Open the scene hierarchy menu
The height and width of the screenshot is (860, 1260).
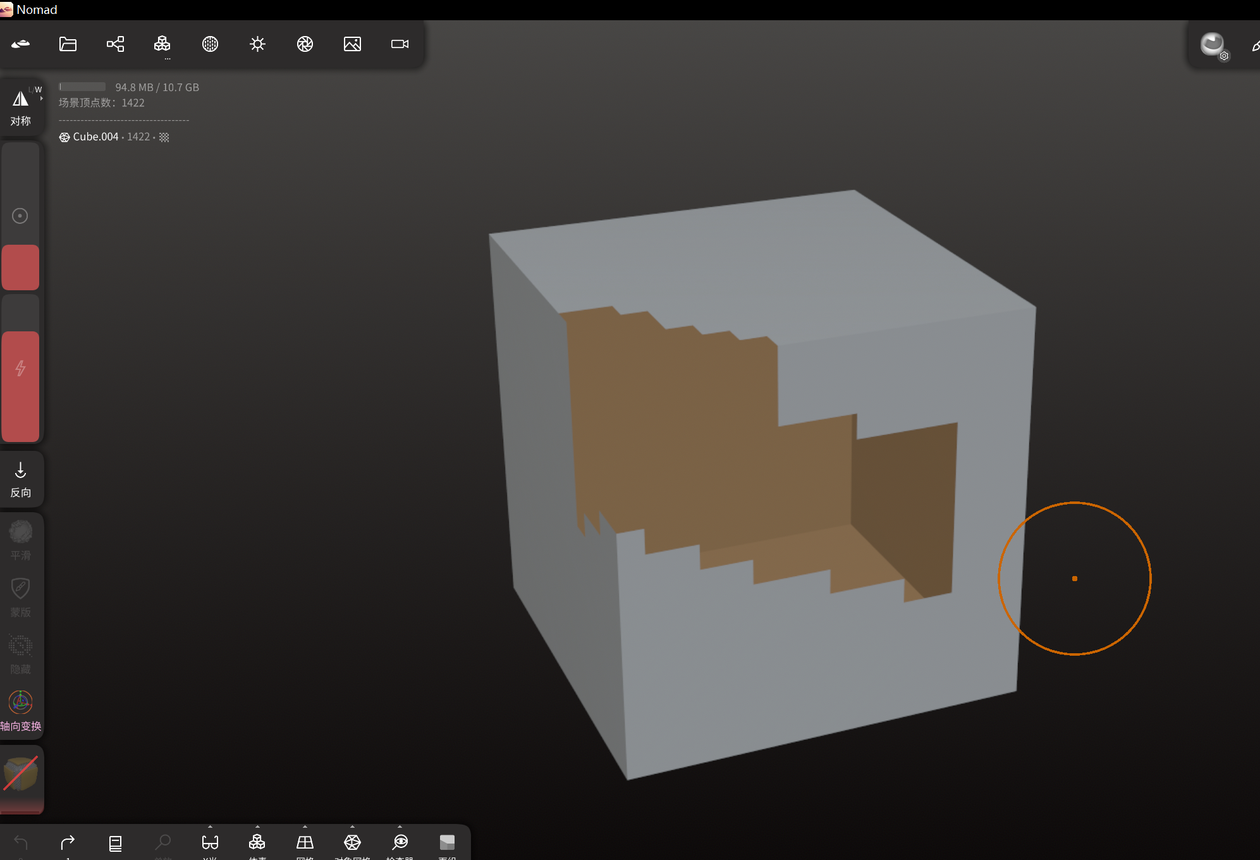click(115, 44)
